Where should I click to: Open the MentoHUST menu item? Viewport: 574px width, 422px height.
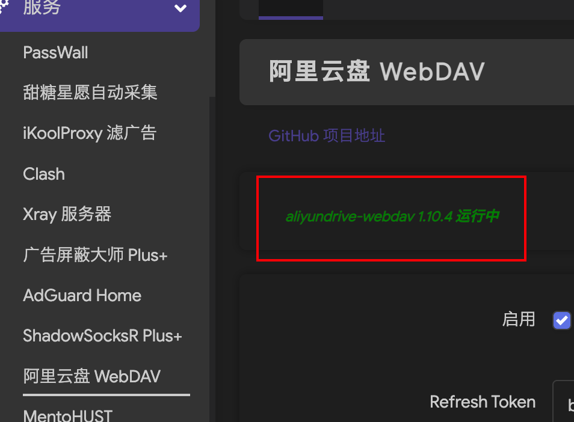pyautogui.click(x=68, y=416)
